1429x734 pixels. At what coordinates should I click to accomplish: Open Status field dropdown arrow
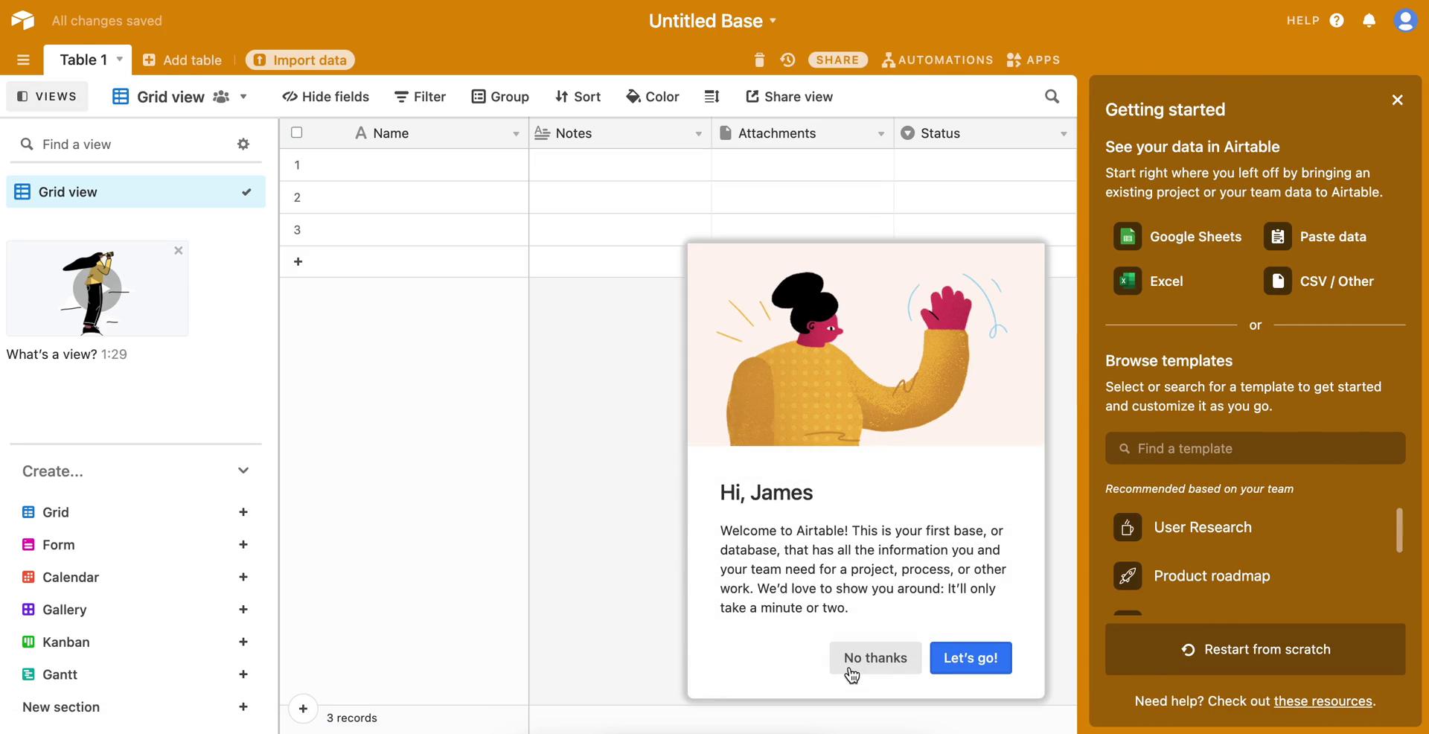pos(1064,134)
